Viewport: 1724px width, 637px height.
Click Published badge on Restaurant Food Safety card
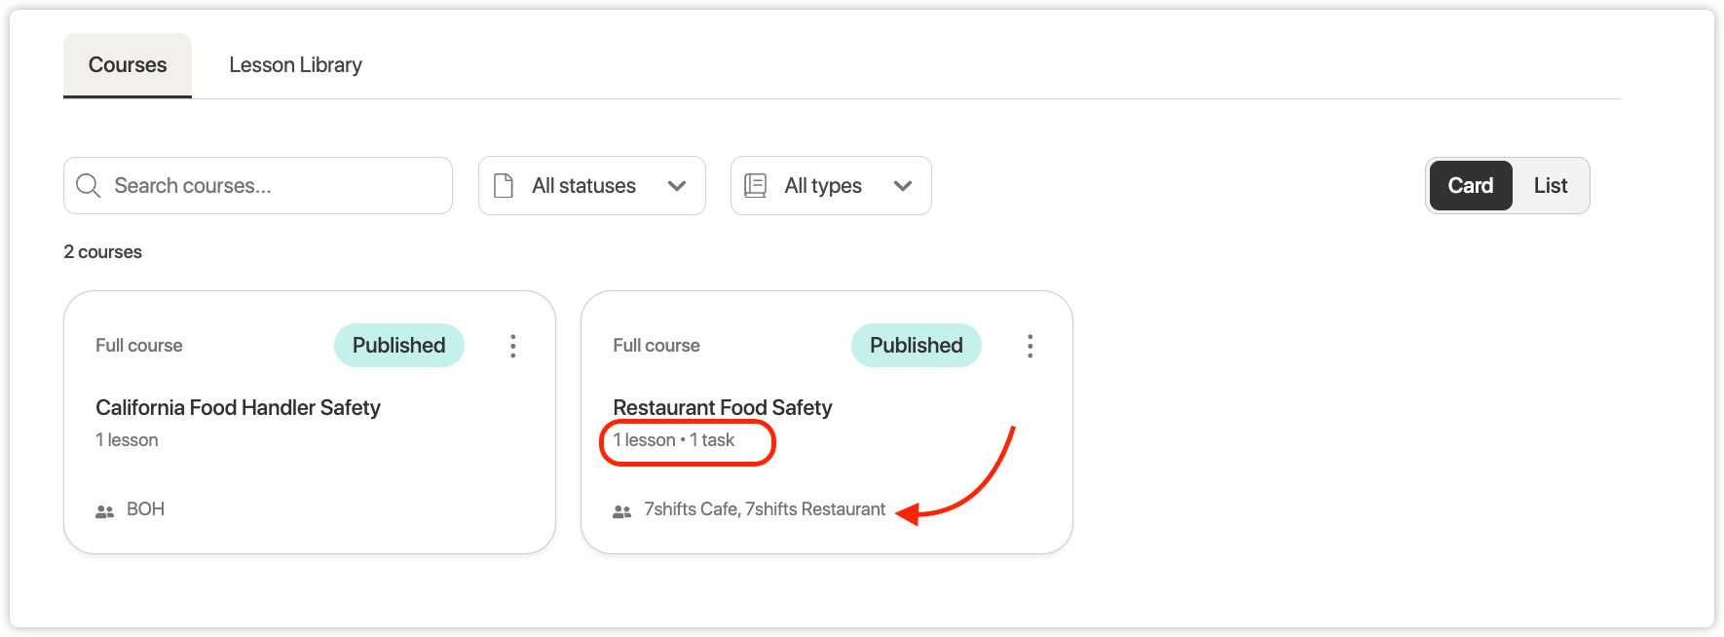point(917,345)
